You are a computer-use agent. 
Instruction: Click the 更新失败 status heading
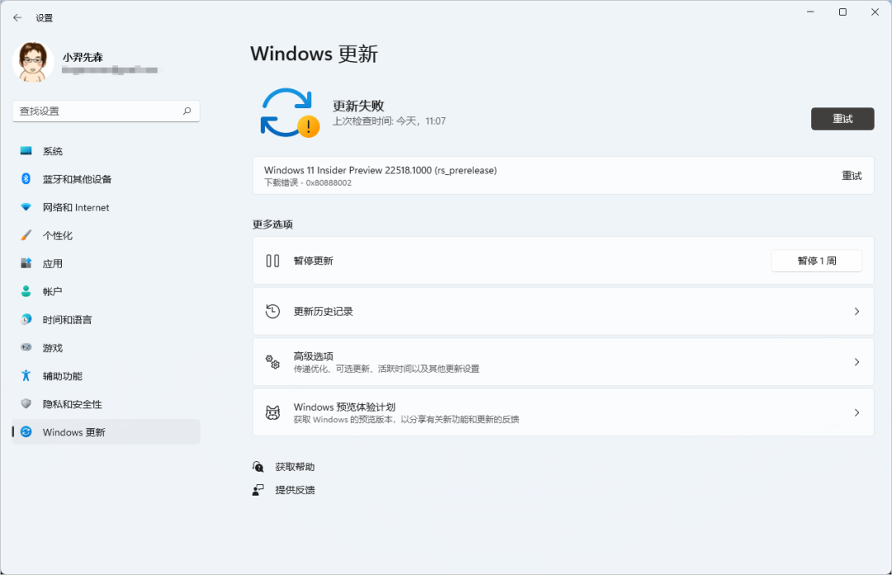(x=358, y=106)
